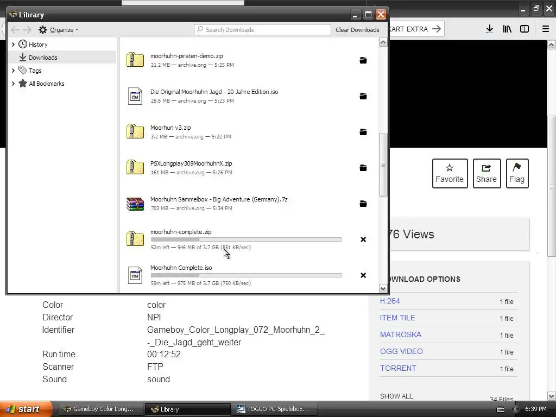Open the Organize dropdown menu
Image resolution: width=556 pixels, height=417 pixels.
(59, 30)
